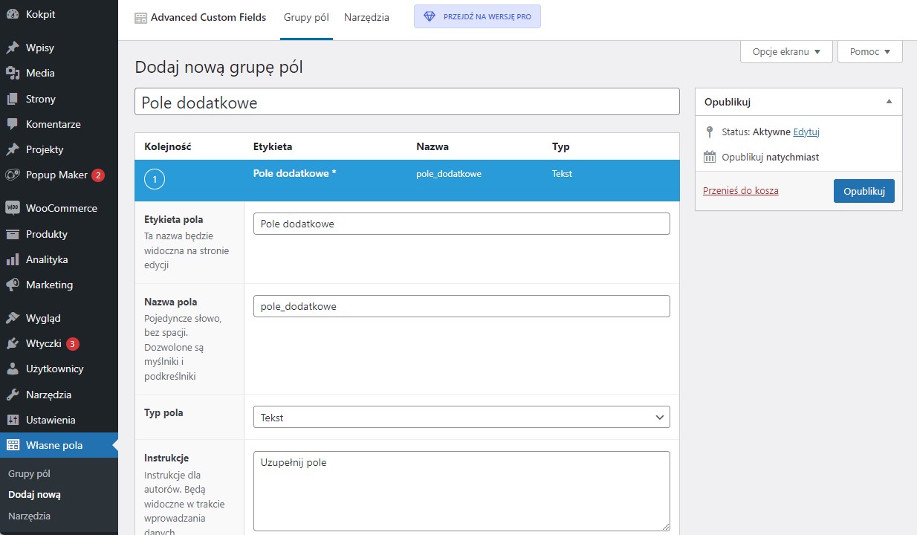Click the Marketing megaphone icon
The image size is (917, 535).
coord(13,285)
